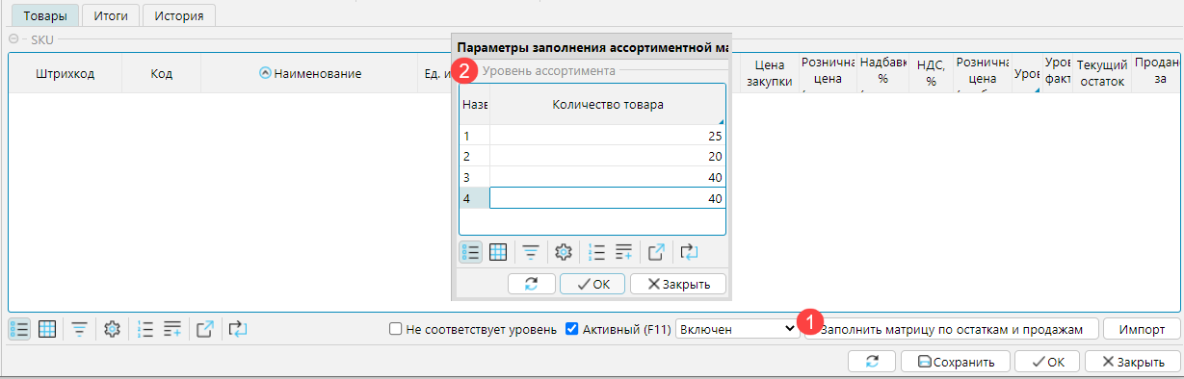Click export icon in dialog toolbar
The image size is (1184, 379).
(x=656, y=252)
